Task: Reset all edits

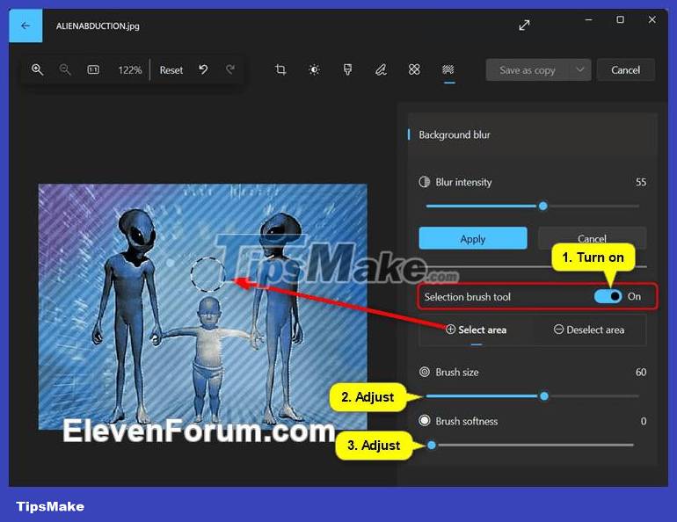Action: tap(171, 70)
